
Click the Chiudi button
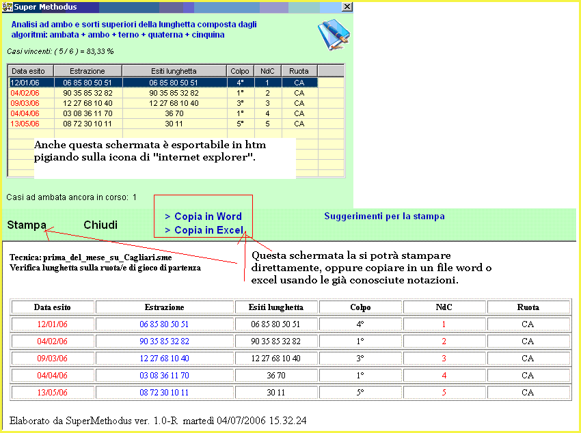(100, 225)
